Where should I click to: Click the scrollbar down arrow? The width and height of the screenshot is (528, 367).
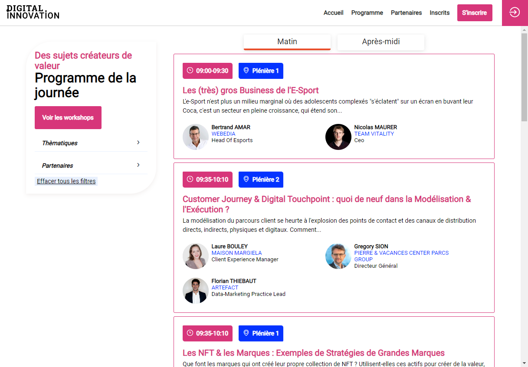click(524, 363)
